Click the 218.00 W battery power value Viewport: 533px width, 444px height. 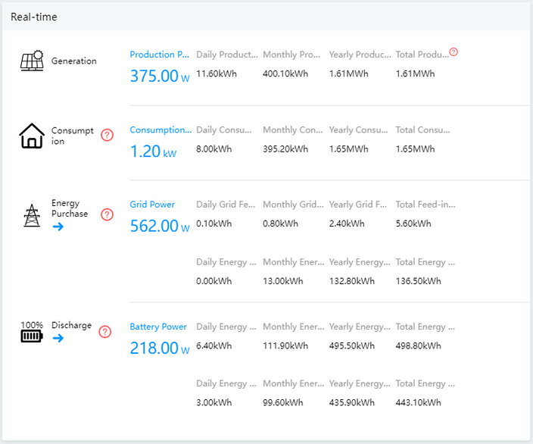160,348
